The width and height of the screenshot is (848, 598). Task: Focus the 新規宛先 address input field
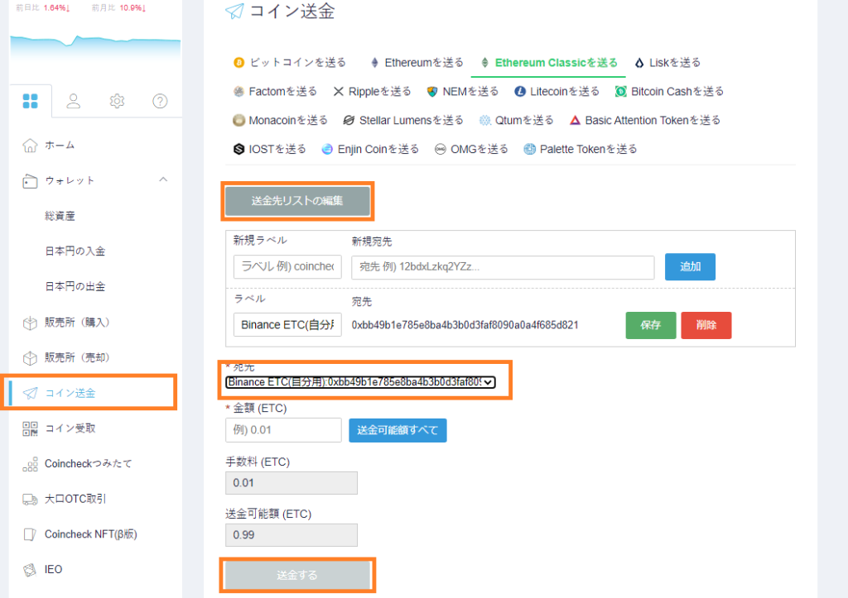pyautogui.click(x=503, y=267)
